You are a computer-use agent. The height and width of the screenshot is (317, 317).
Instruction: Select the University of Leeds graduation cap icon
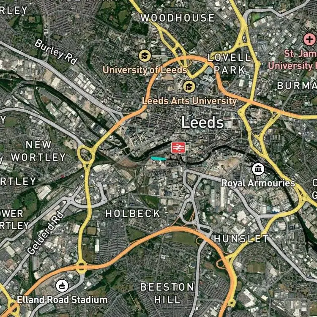click(145, 56)
